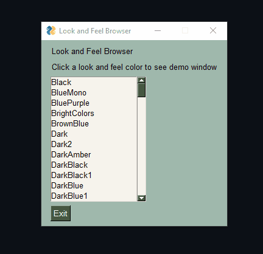Viewport: 263px width, 254px height.
Task: Select Dark2 in the listbox
Action: 94,145
